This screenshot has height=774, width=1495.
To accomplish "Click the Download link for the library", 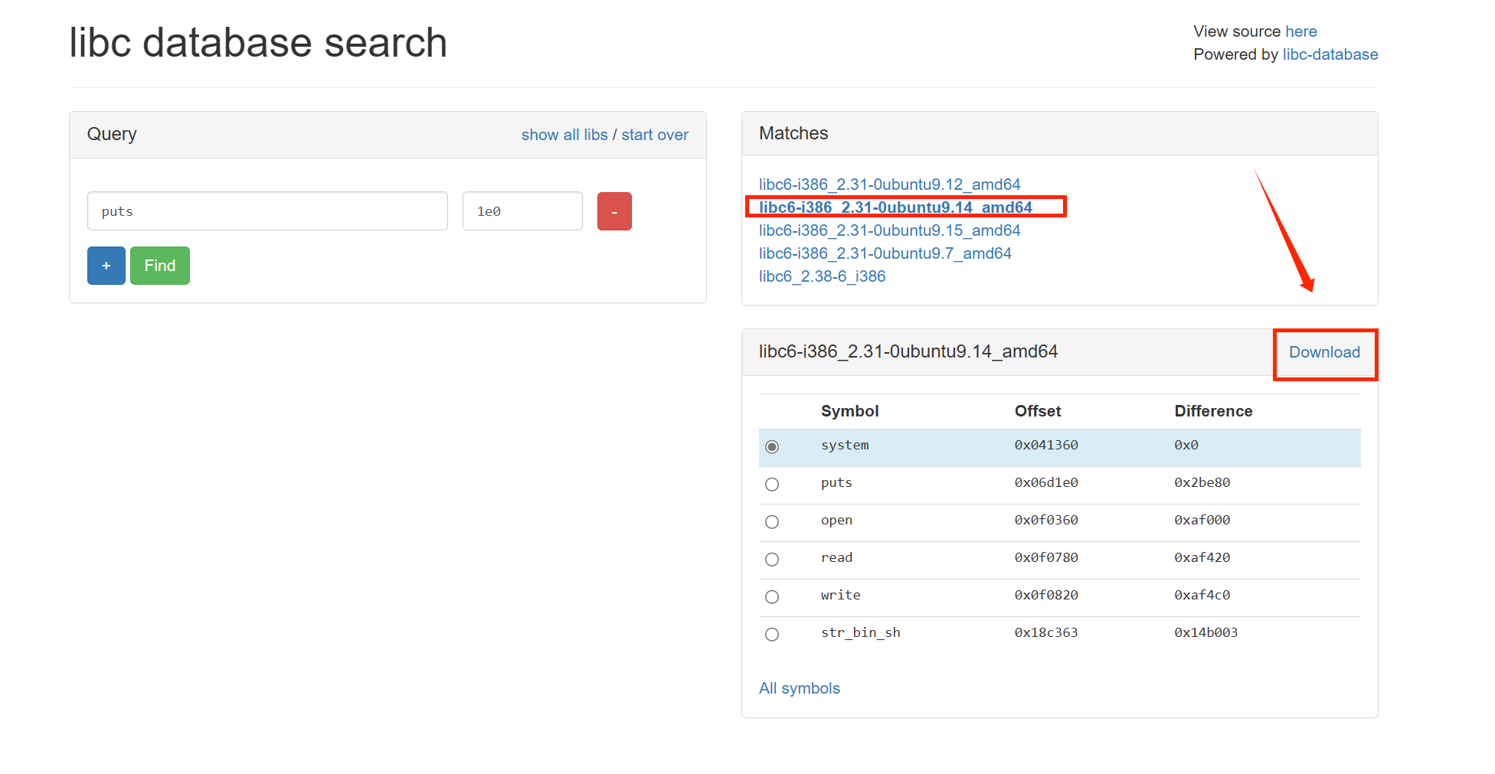I will [x=1324, y=352].
